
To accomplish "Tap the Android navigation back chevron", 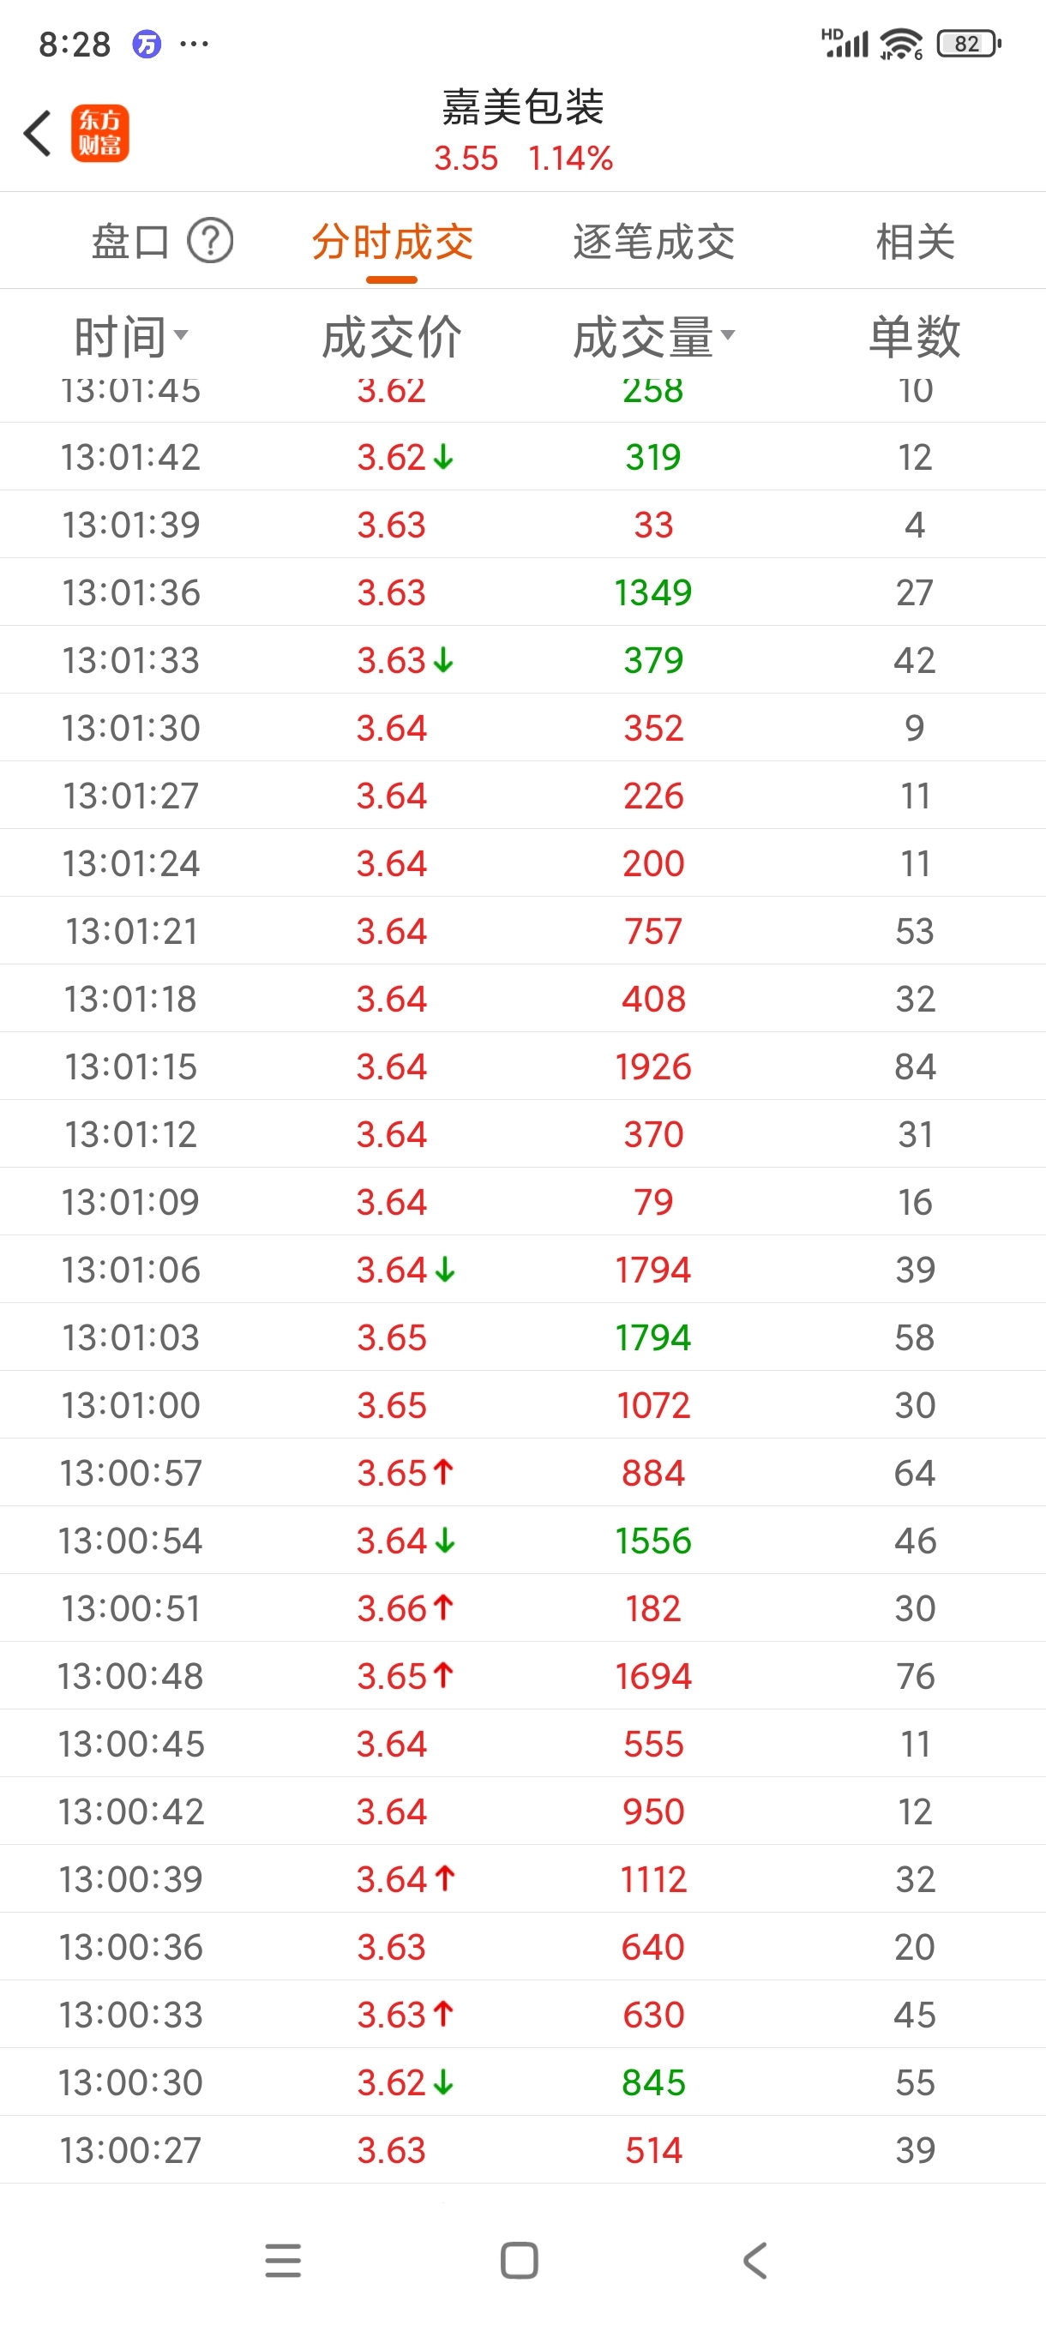I will 755,2260.
